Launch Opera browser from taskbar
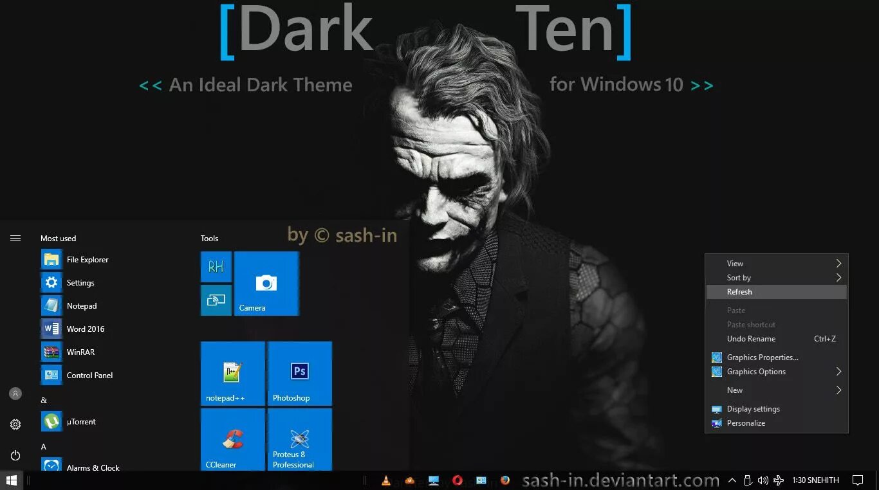The width and height of the screenshot is (879, 490). tap(458, 480)
